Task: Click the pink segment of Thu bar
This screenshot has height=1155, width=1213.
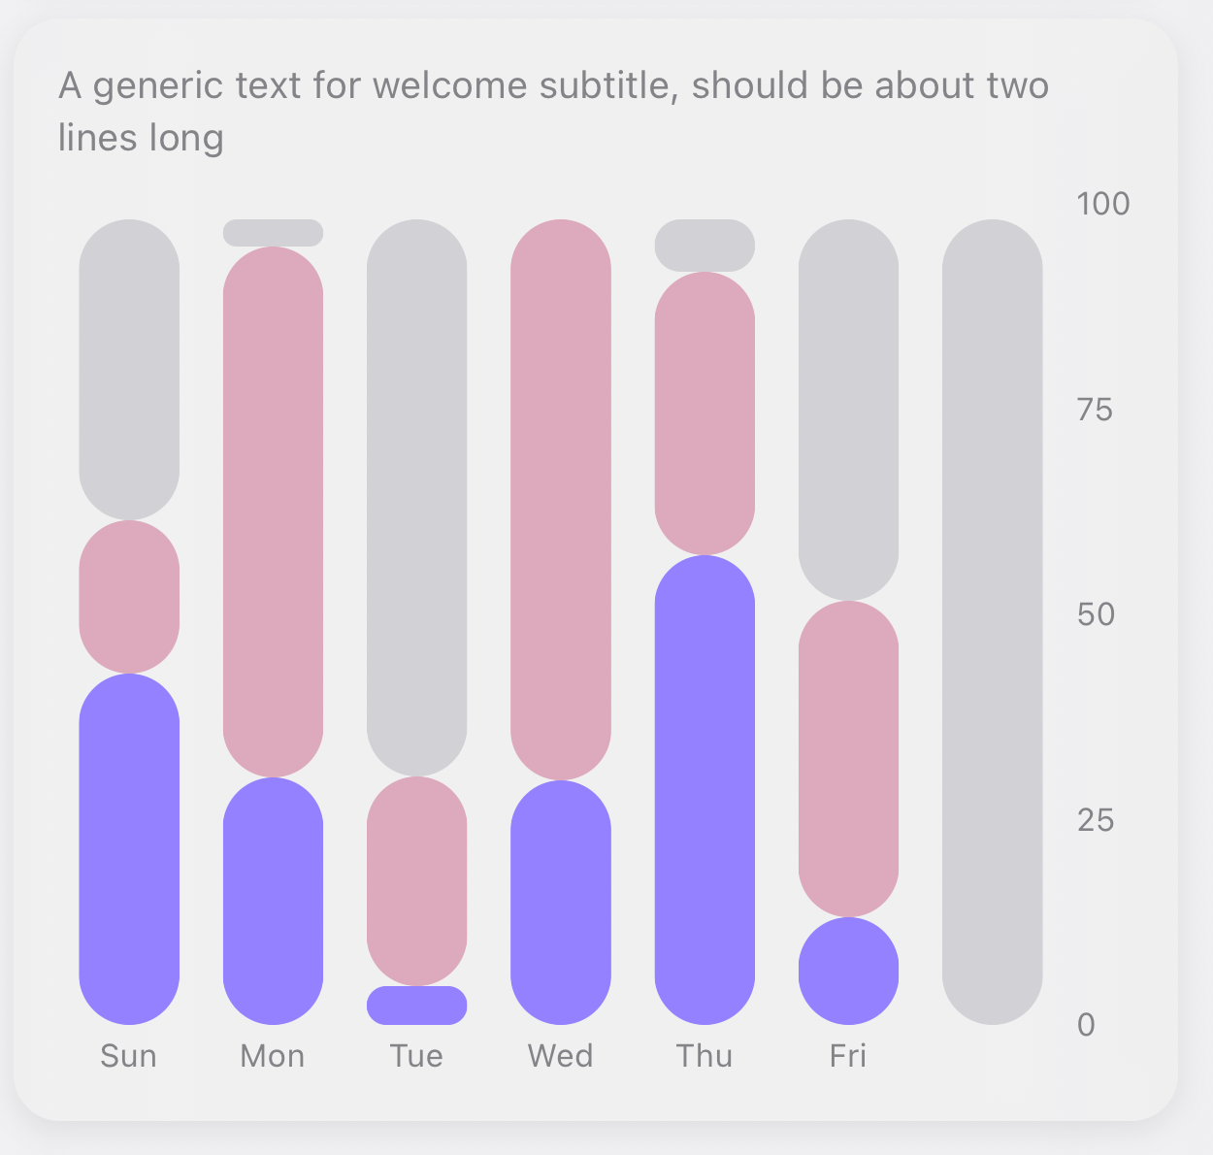Action: [705, 413]
